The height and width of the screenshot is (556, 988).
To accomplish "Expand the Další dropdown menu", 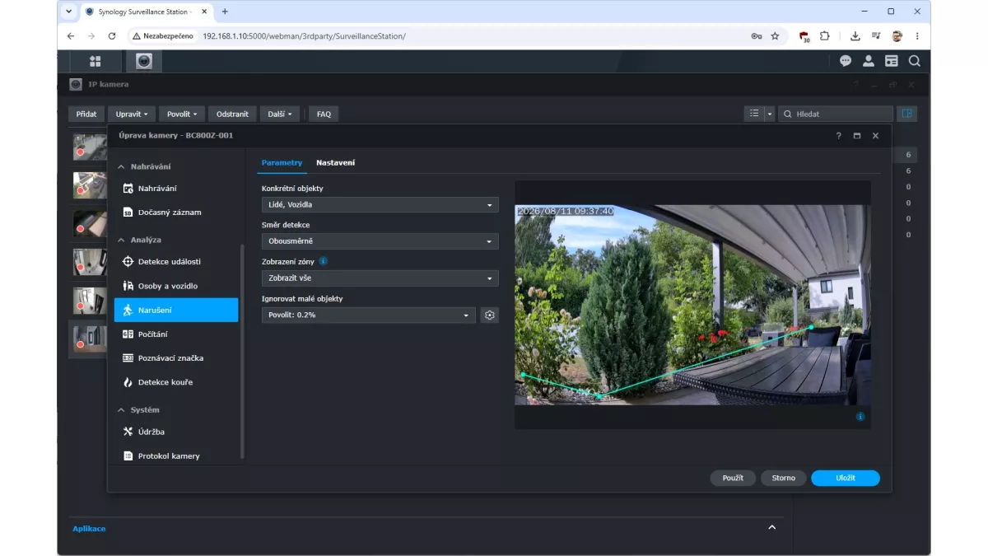I will point(280,114).
